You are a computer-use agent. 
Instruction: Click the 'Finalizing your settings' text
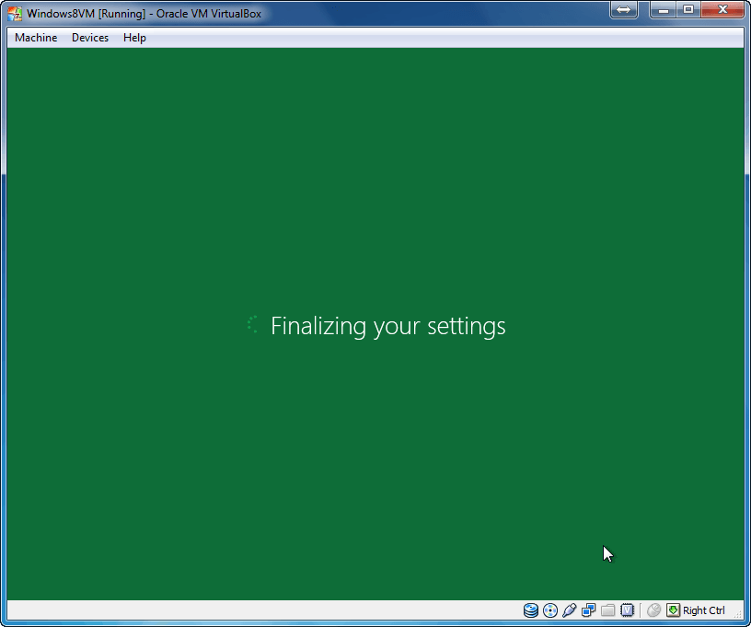point(387,326)
